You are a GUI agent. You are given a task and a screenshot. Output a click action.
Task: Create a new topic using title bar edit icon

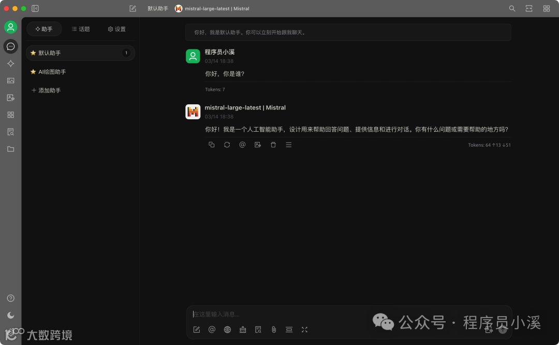pyautogui.click(x=133, y=9)
